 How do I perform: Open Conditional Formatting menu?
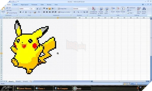[x=93, y=10]
